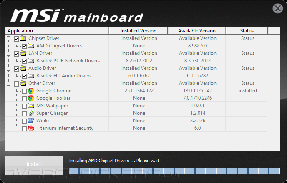The width and height of the screenshot is (287, 183).
Task: Collapse the Other Driver category
Action: [x=9, y=83]
